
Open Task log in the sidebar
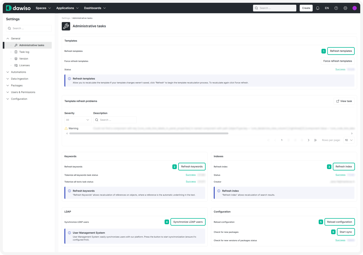tap(24, 52)
